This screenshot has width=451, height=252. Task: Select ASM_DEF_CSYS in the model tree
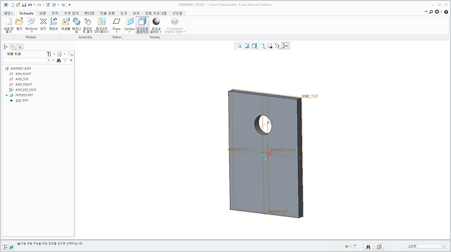click(26, 90)
